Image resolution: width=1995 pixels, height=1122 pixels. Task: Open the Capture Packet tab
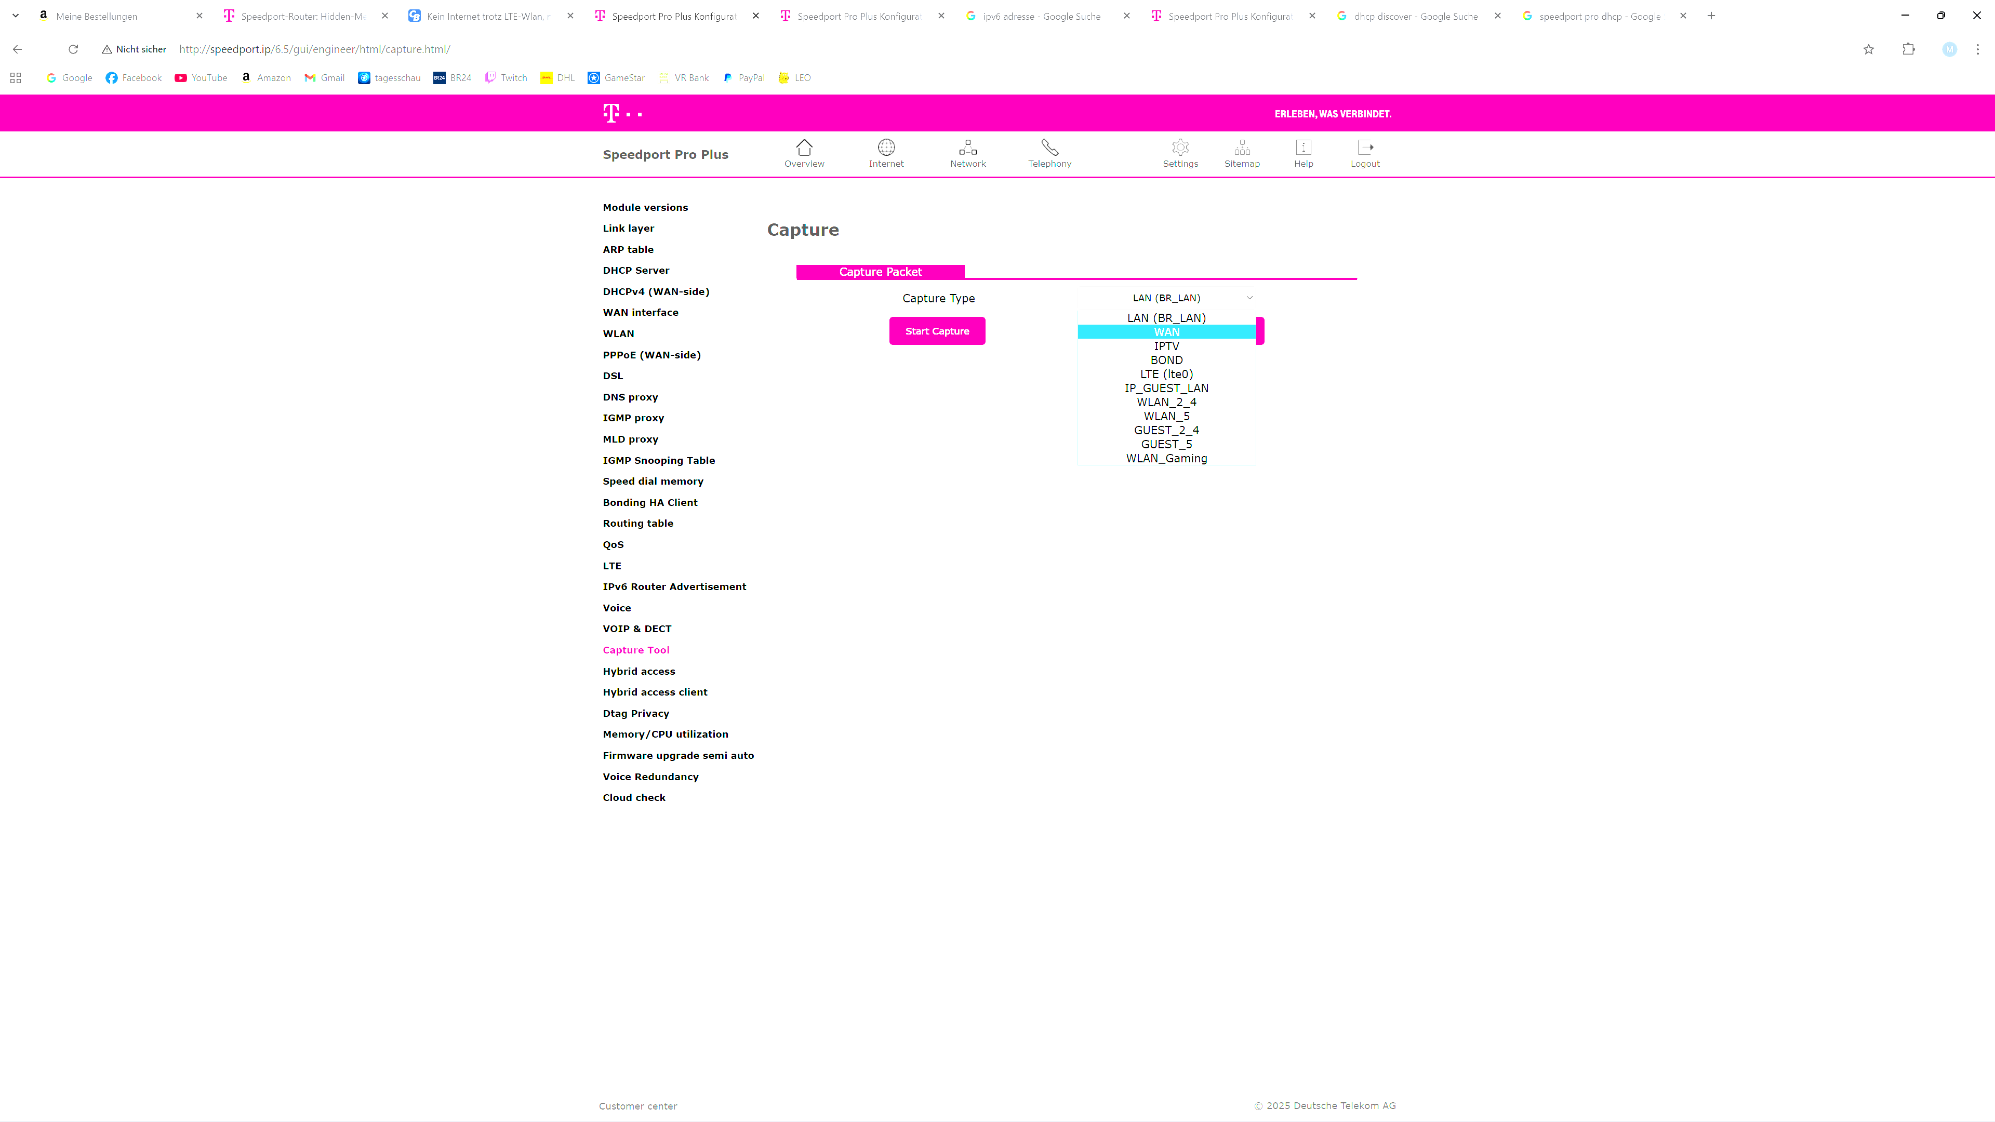pyautogui.click(x=880, y=272)
